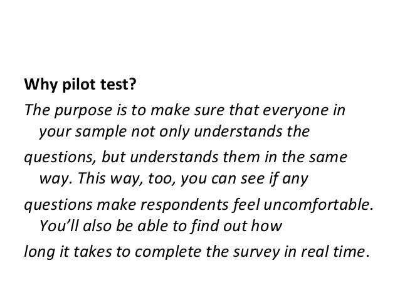Click the word 'purpose' in first line

[83, 111]
